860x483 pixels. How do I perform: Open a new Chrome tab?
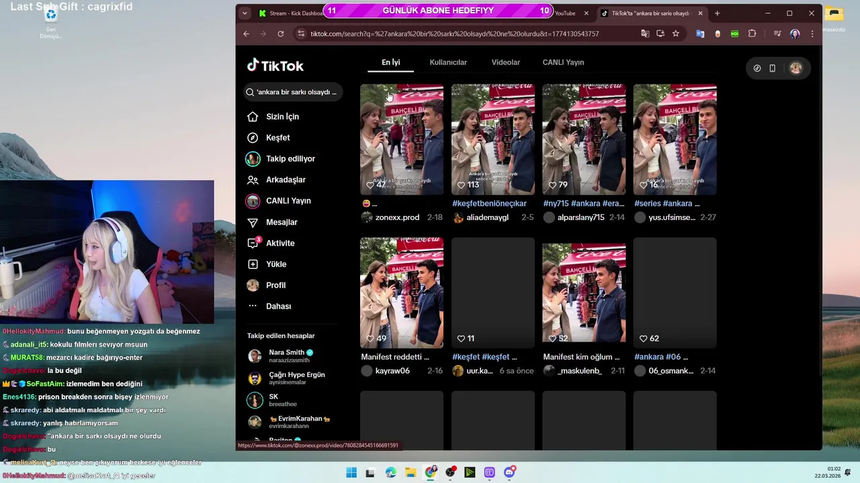click(717, 13)
